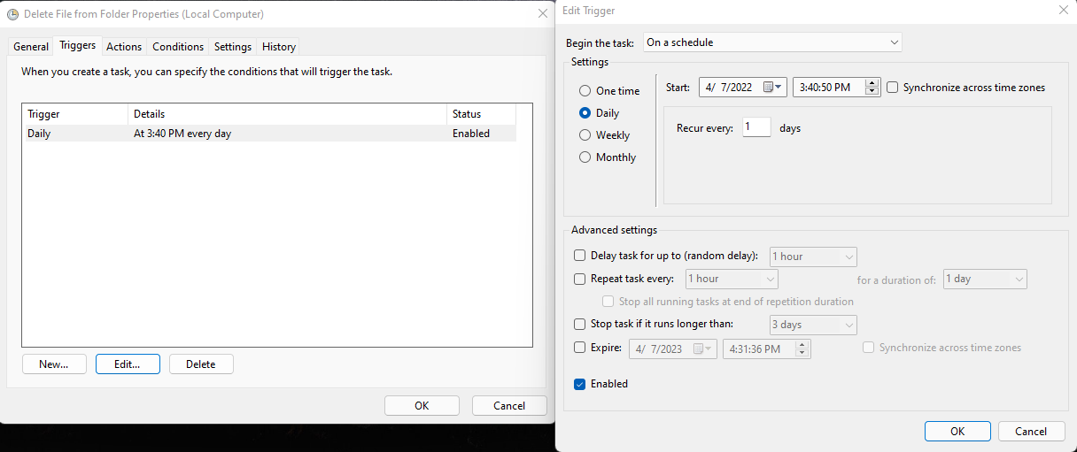Click the Recur every days input field
Image resolution: width=1077 pixels, height=452 pixels.
tap(756, 127)
